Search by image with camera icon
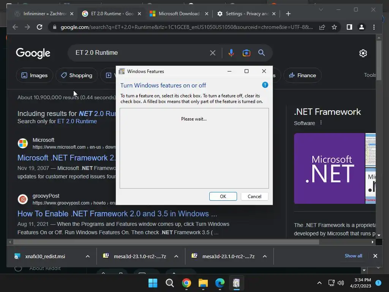The image size is (389, 292). (x=246, y=53)
